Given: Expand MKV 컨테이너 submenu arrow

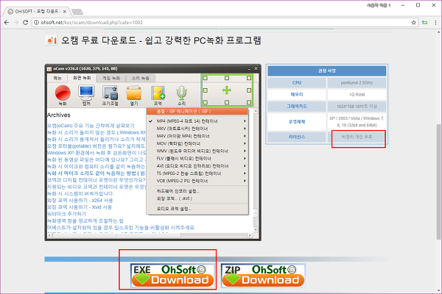Looking at the screenshot, I should click(x=245, y=129).
